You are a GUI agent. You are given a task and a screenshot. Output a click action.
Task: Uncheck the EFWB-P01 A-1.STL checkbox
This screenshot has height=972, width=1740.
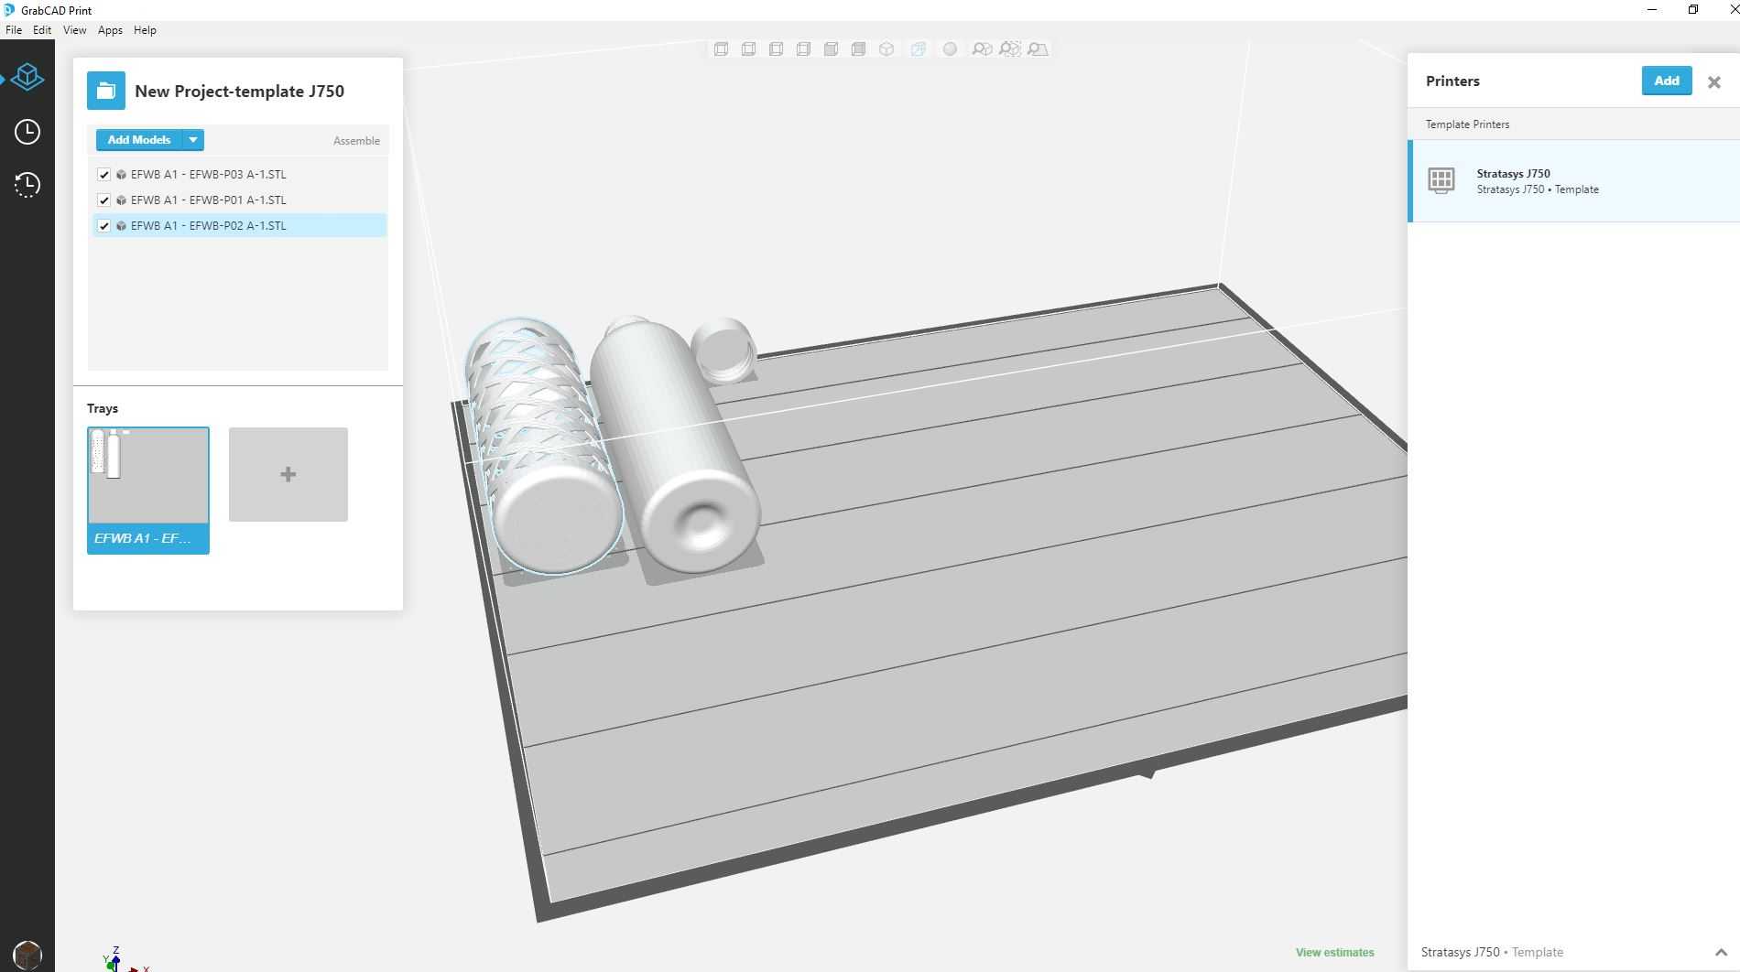[103, 200]
